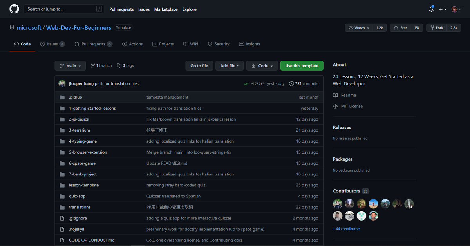
Task: Open the MIT License link
Action: [x=348, y=106]
